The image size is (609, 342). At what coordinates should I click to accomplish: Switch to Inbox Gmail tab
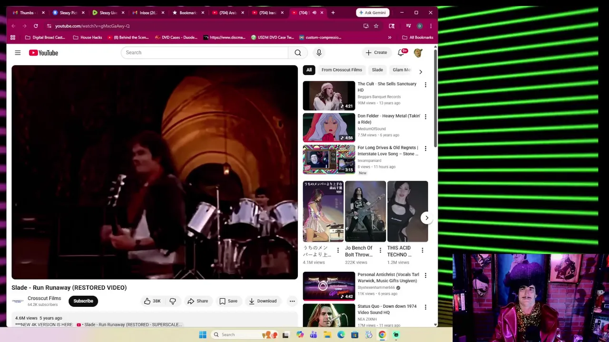click(x=145, y=12)
